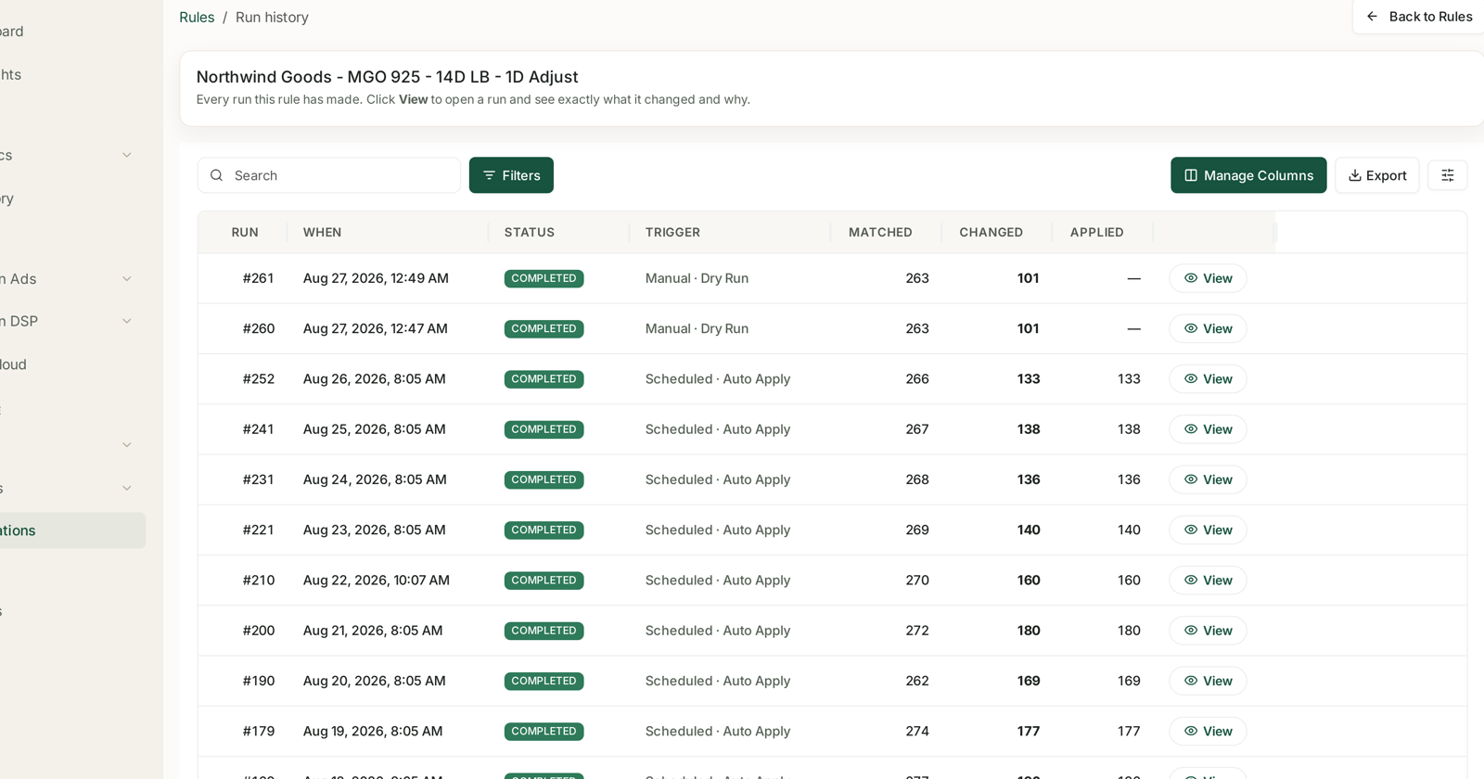Viewport: 1484px width, 779px height.
Task: Open Manage Columns
Action: pos(1248,175)
